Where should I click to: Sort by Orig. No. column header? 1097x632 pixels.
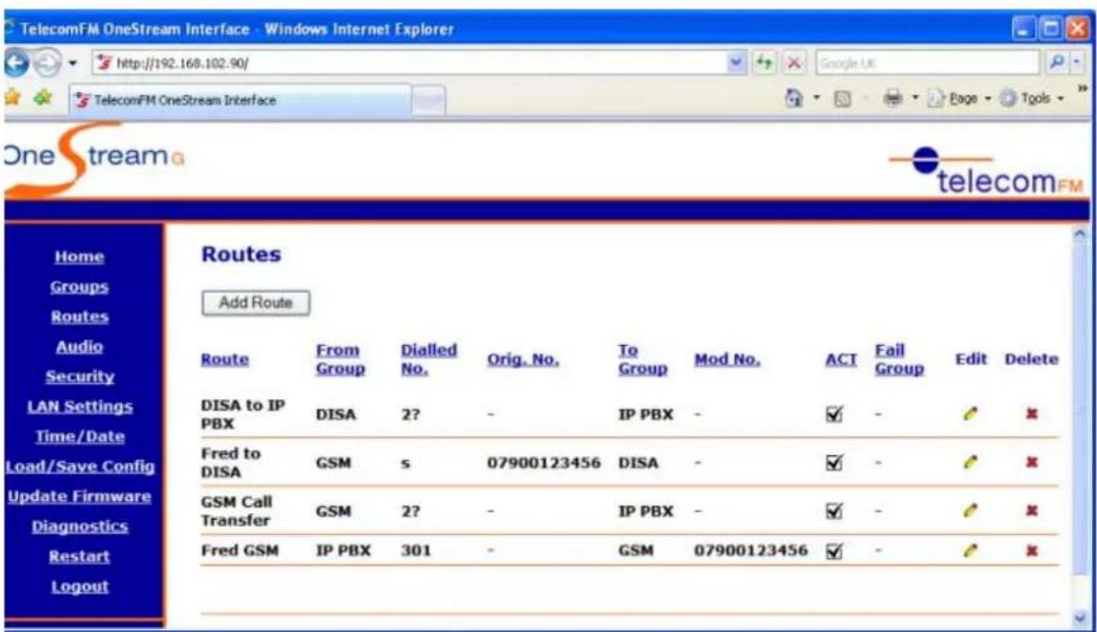click(x=523, y=359)
